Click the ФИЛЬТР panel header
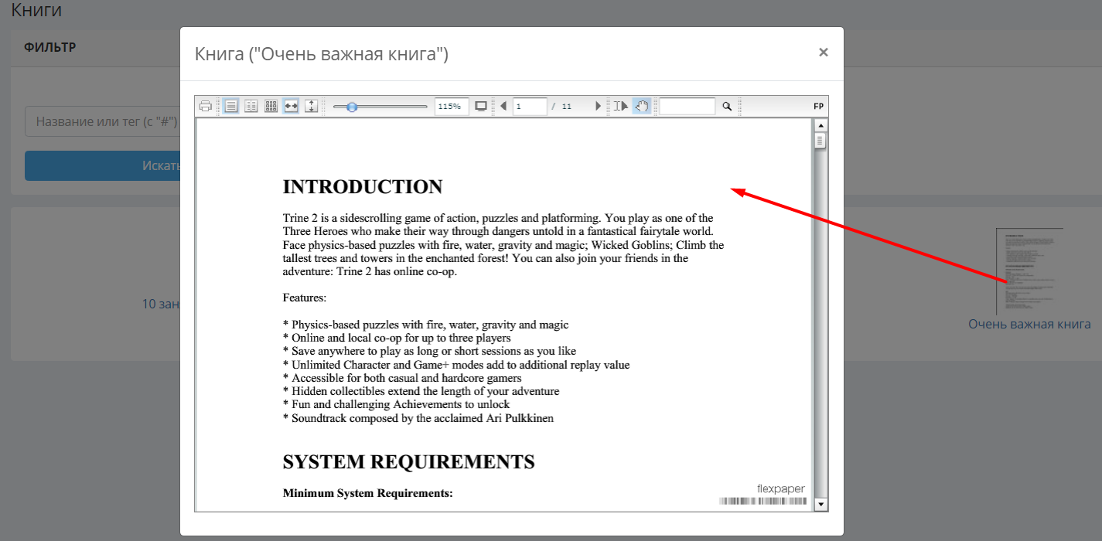This screenshot has height=541, width=1102. 50,48
